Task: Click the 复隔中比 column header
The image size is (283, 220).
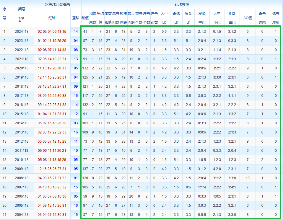Action: coord(202,18)
